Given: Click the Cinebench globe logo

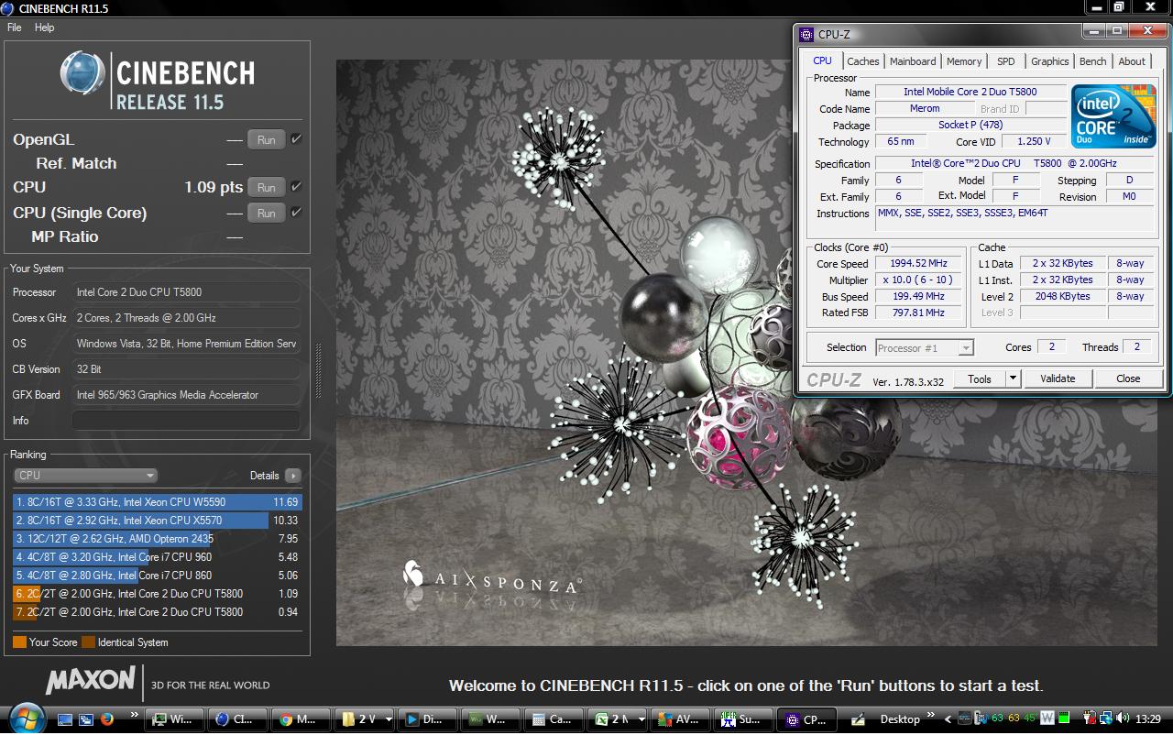Looking at the screenshot, I should [x=83, y=73].
